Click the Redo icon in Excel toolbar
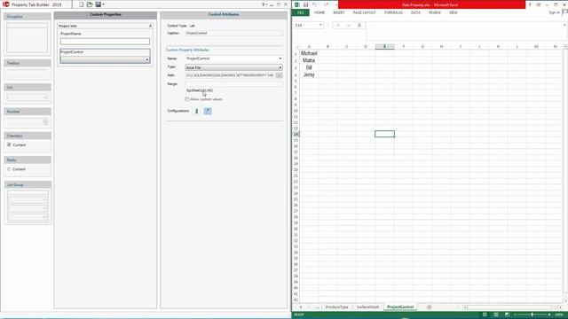Image resolution: width=568 pixels, height=319 pixels. (x=326, y=4)
